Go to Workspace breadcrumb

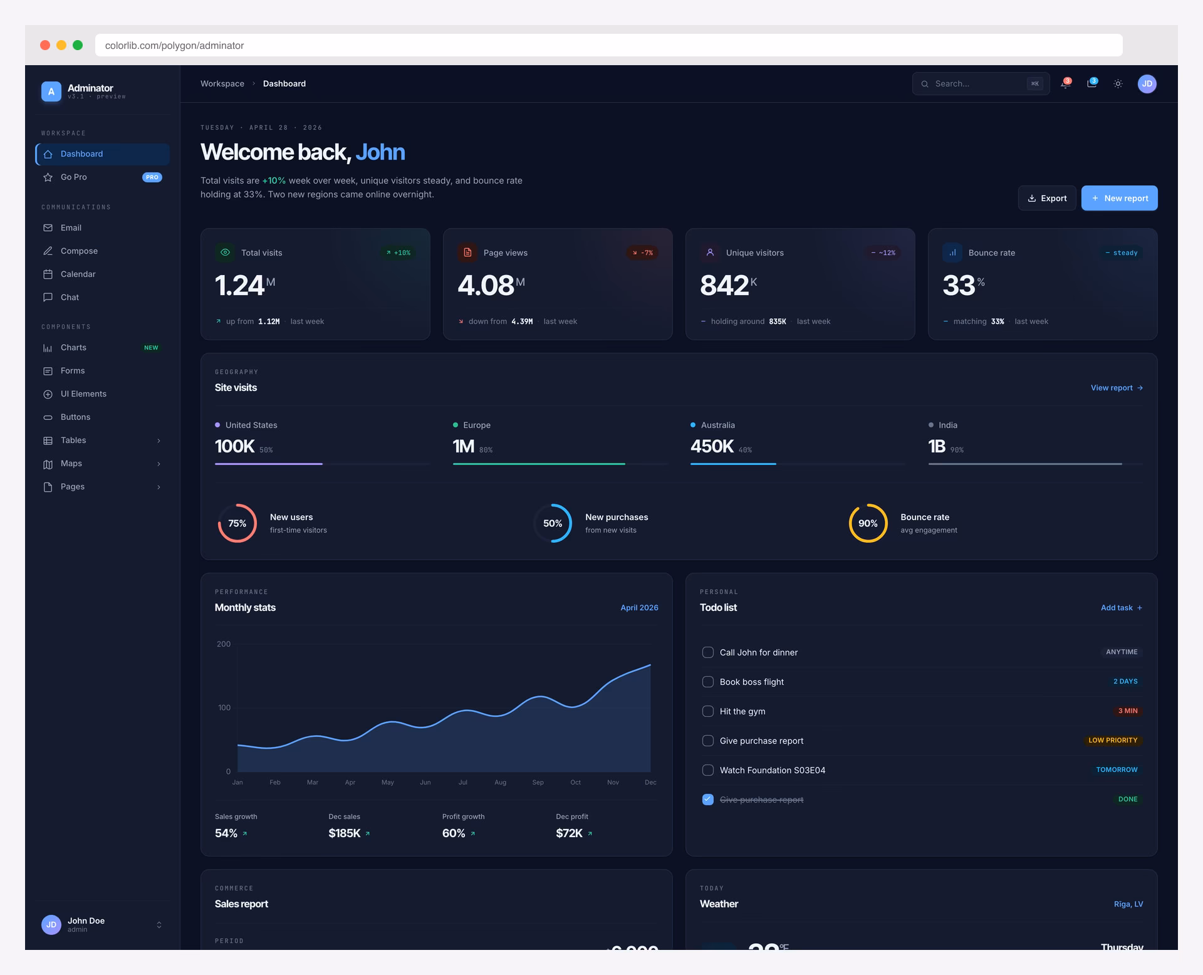coord(222,84)
